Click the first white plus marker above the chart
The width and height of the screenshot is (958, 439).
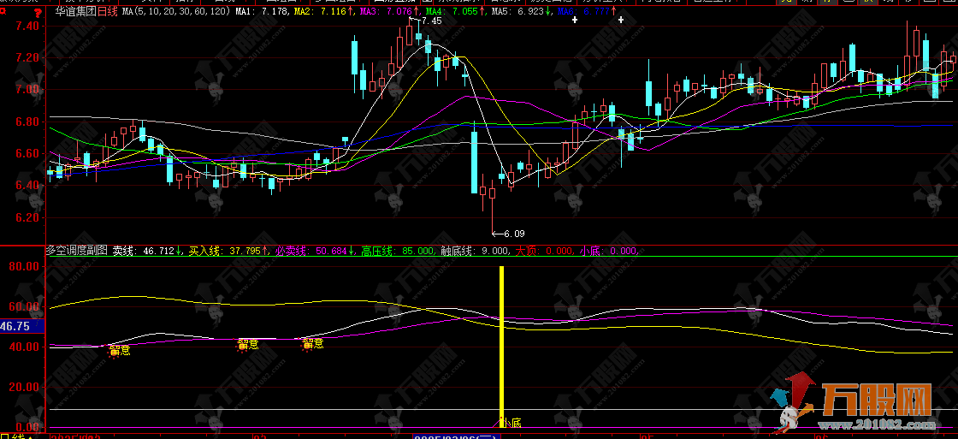coord(574,21)
